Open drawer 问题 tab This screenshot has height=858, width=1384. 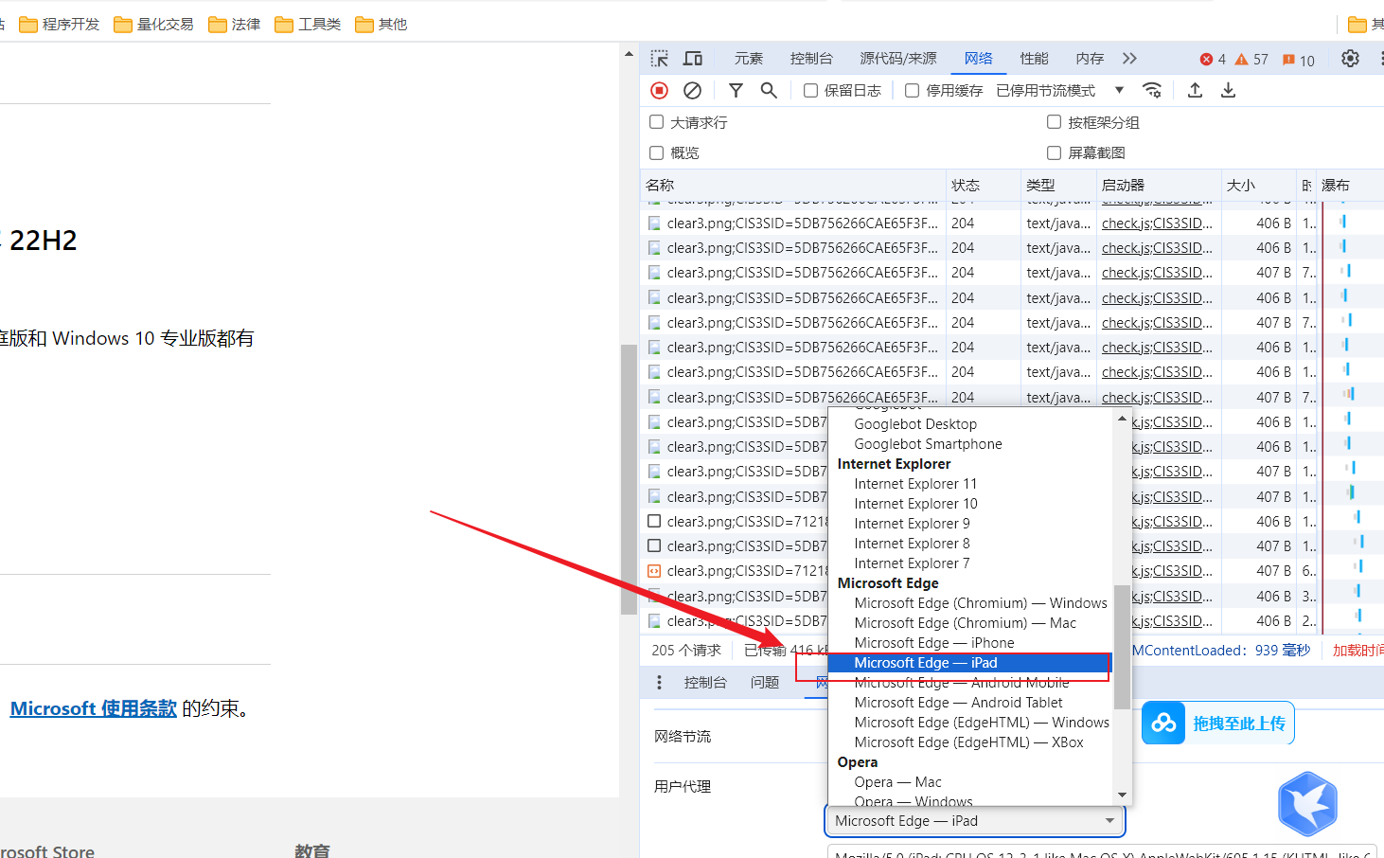coord(765,682)
